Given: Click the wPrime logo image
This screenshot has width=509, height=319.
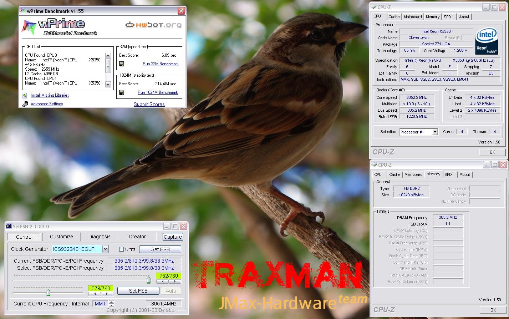Looking at the screenshot, I should [x=59, y=28].
